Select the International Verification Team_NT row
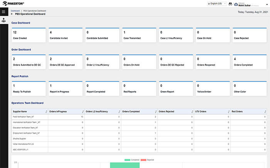The image size is (270, 168). click(139, 122)
